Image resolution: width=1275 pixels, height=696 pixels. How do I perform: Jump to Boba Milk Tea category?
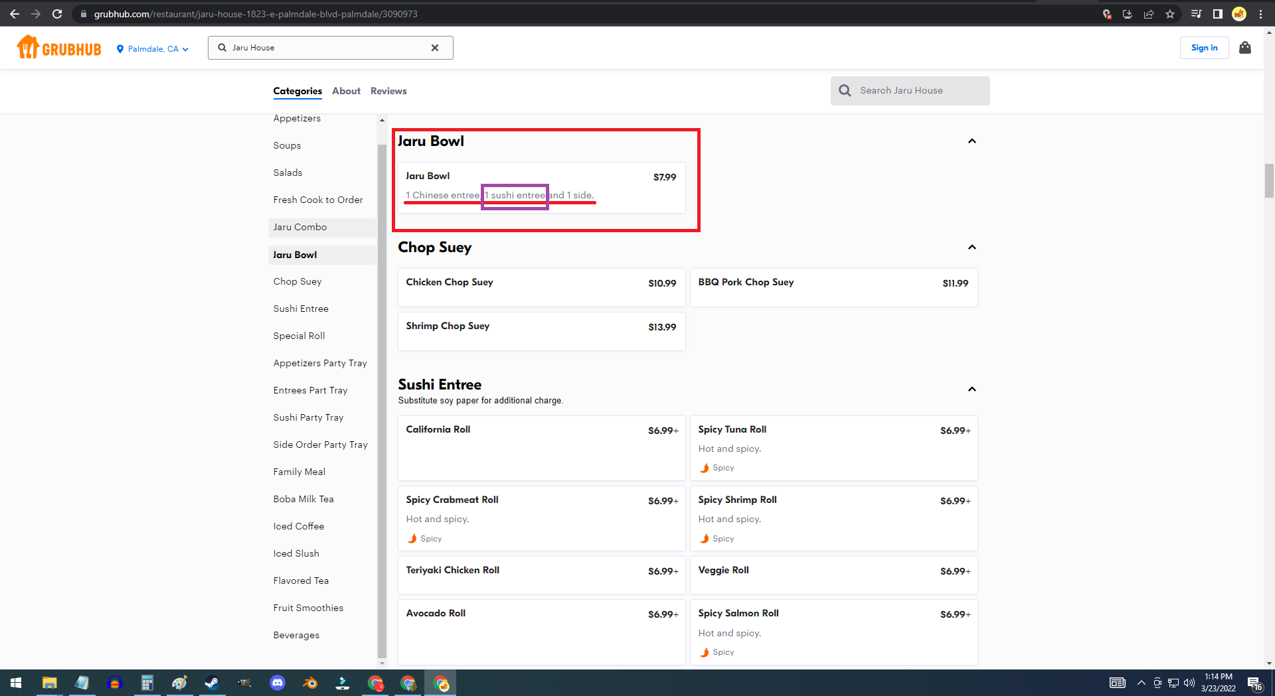pos(303,499)
